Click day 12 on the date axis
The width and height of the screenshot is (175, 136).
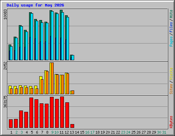[x=67, y=132]
